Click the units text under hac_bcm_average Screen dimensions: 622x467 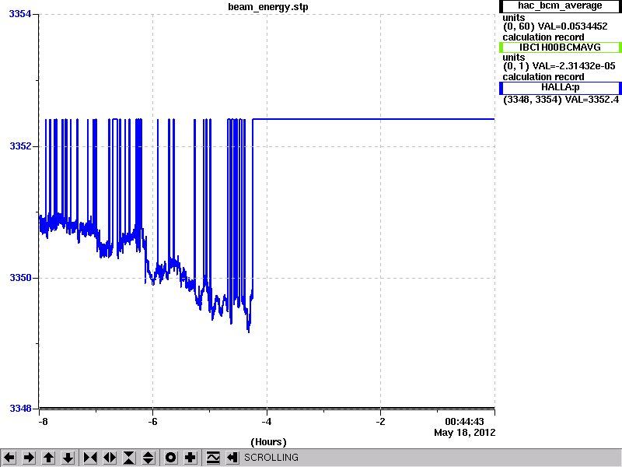[x=514, y=18]
